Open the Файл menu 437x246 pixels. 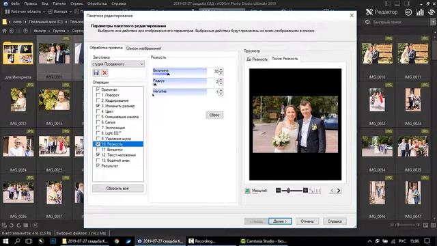pyautogui.click(x=15, y=3)
